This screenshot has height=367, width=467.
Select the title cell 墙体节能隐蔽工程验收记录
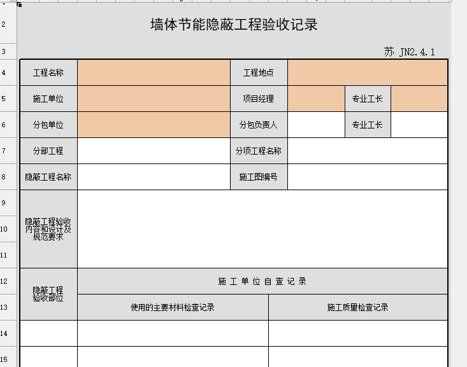(x=234, y=25)
